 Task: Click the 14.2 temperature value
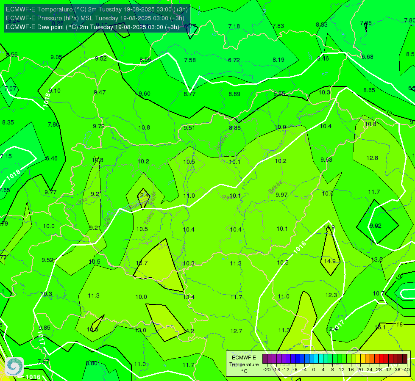(x=188, y=331)
